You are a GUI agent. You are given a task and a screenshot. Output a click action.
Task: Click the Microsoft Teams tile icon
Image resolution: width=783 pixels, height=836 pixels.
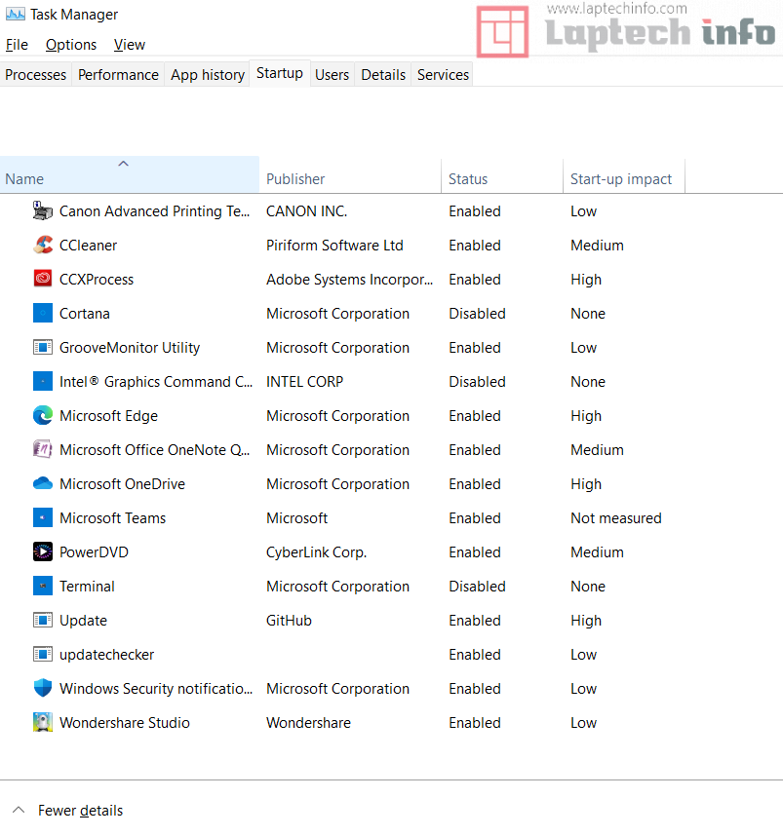43,517
